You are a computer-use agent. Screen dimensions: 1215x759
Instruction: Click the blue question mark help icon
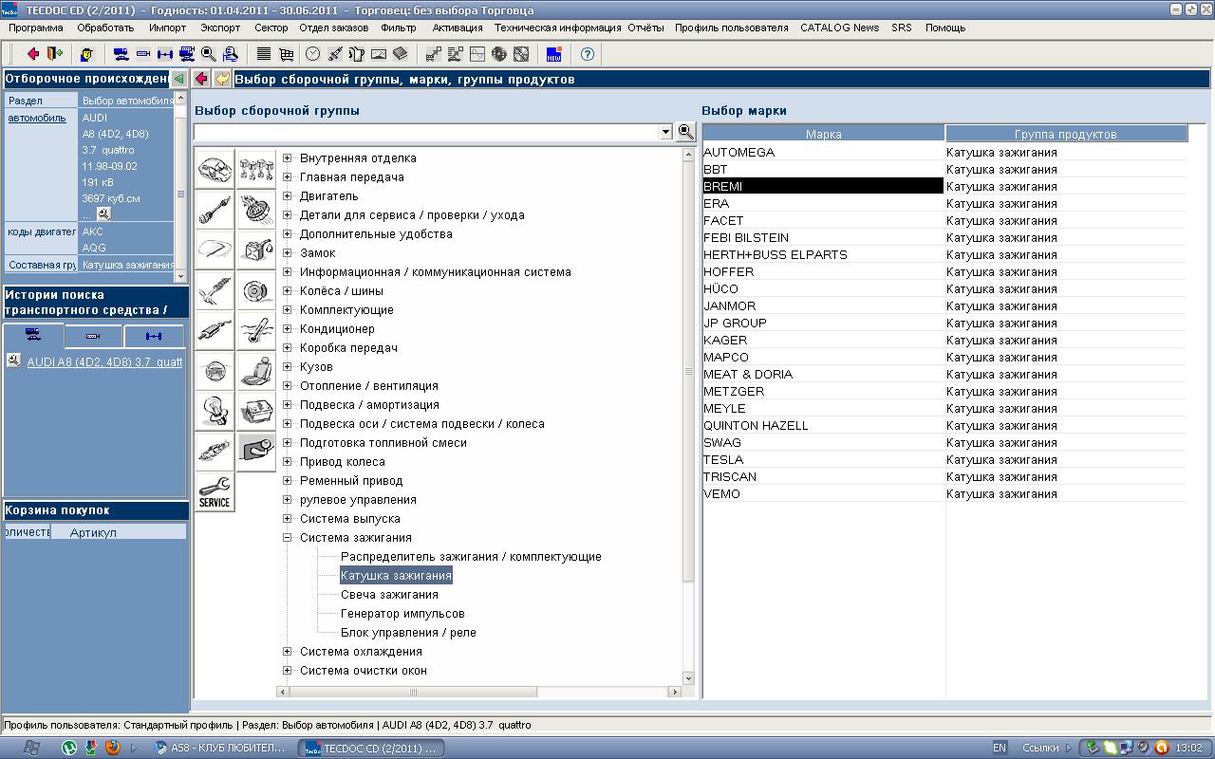tap(588, 54)
